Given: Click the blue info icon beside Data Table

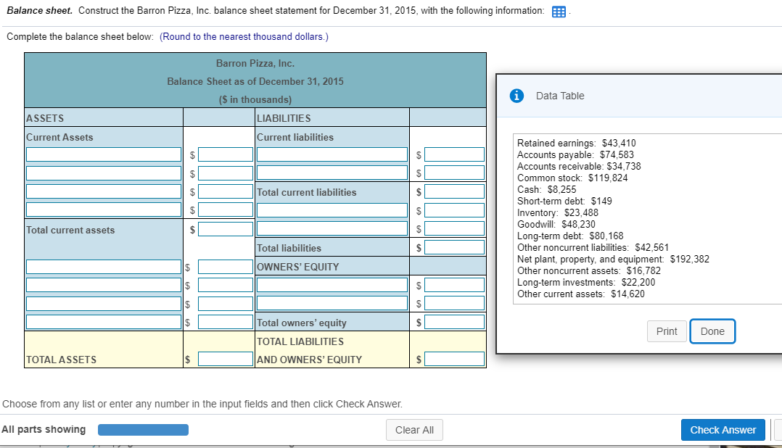Looking at the screenshot, I should click(x=516, y=96).
